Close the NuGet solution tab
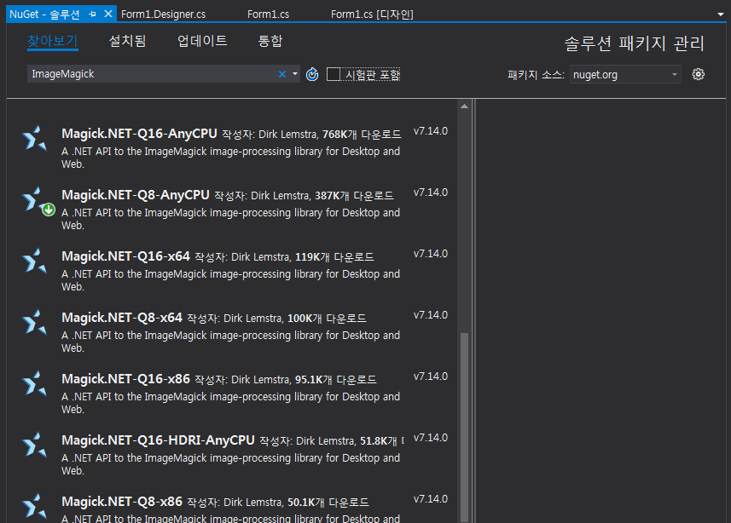This screenshot has width=731, height=523. pyautogui.click(x=108, y=14)
